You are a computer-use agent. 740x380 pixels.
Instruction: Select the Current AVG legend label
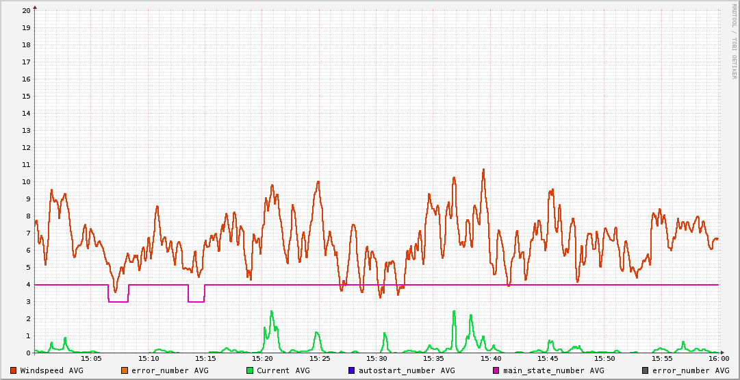point(283,370)
